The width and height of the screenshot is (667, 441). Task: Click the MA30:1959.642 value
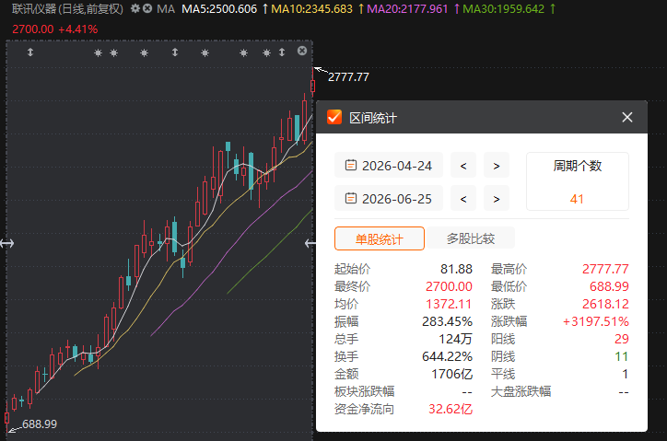(503, 8)
